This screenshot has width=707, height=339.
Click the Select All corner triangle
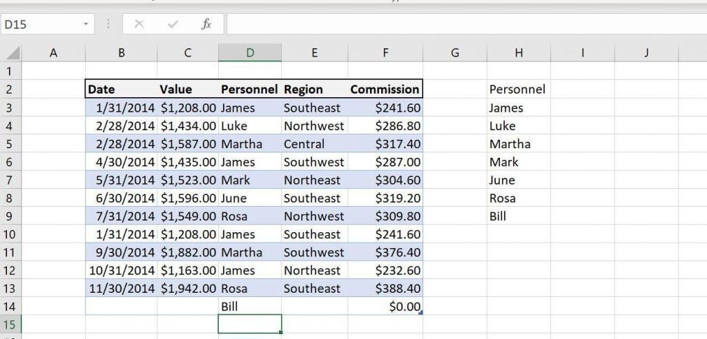pyautogui.click(x=13, y=53)
